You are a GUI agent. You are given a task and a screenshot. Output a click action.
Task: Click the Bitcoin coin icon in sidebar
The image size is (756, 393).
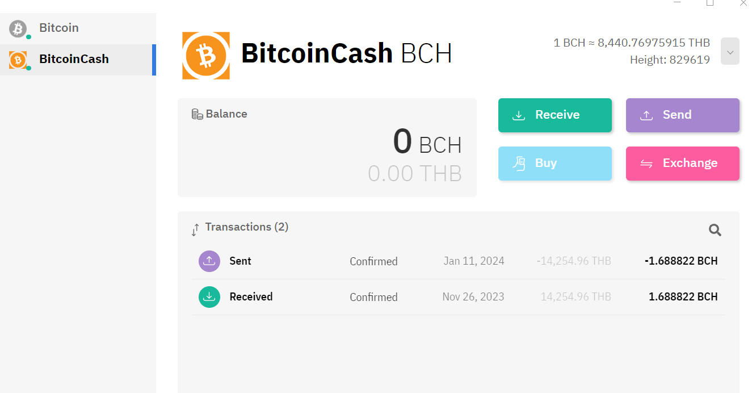(18, 28)
